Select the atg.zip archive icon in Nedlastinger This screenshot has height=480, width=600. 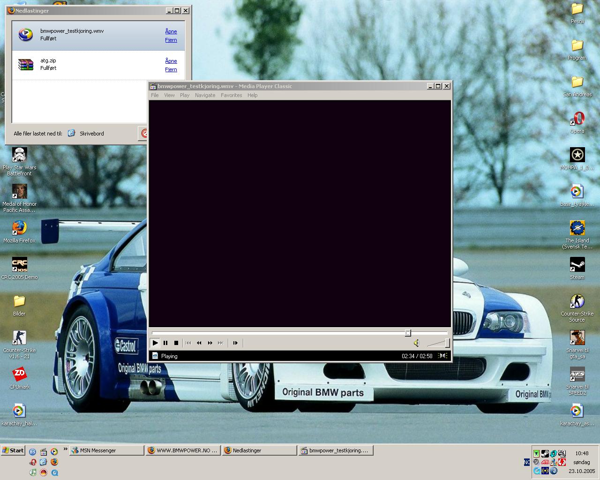click(26, 64)
